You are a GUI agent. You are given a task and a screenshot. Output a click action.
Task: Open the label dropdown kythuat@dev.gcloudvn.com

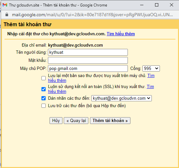coord(121,98)
